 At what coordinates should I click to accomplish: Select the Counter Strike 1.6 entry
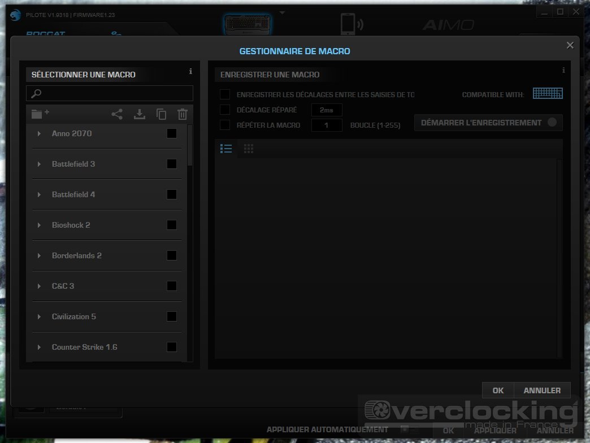coord(85,347)
